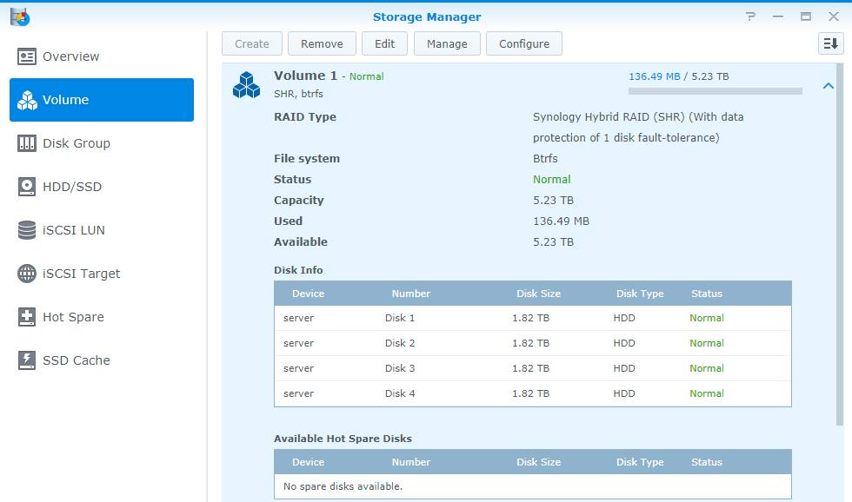Click the Volume 1 blue cubes icon
This screenshot has width=852, height=502.
[x=246, y=84]
